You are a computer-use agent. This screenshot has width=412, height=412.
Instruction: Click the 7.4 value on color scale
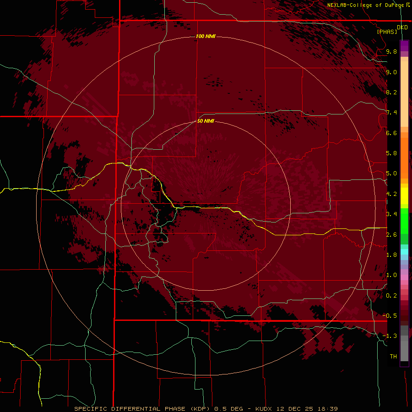(x=391, y=113)
